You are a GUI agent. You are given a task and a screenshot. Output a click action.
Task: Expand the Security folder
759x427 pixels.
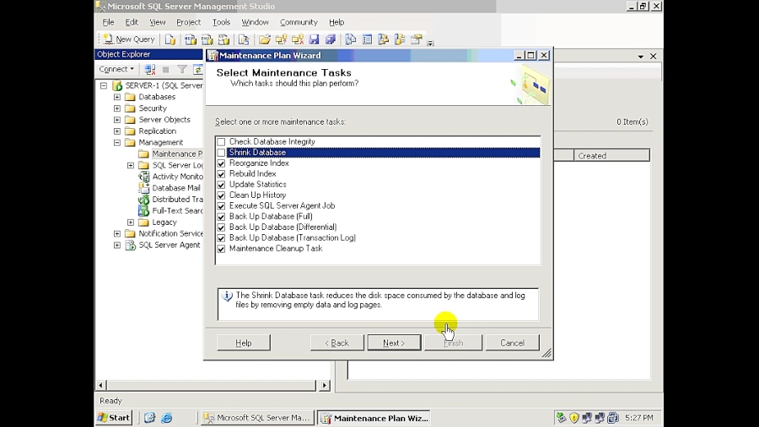click(117, 109)
